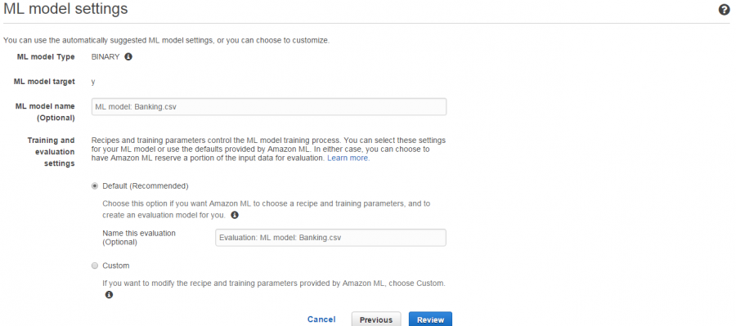This screenshot has height=326, width=736.
Task: Show info icon after evaluation model text
Action: (x=235, y=216)
